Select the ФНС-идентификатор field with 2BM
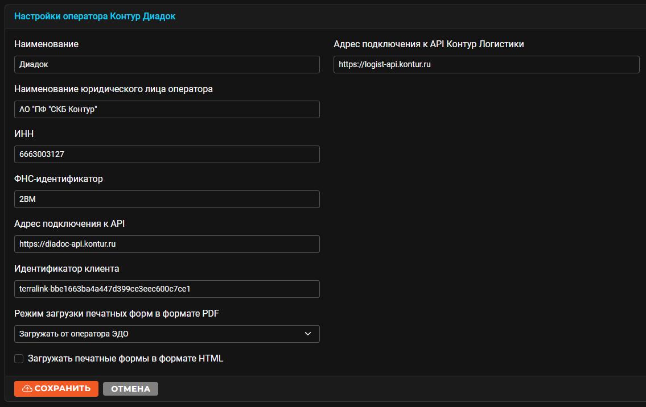 click(x=167, y=199)
